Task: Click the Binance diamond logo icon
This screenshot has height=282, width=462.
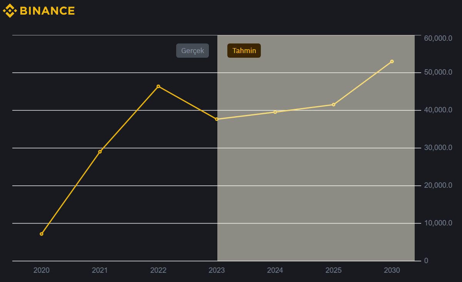Action: [x=10, y=11]
